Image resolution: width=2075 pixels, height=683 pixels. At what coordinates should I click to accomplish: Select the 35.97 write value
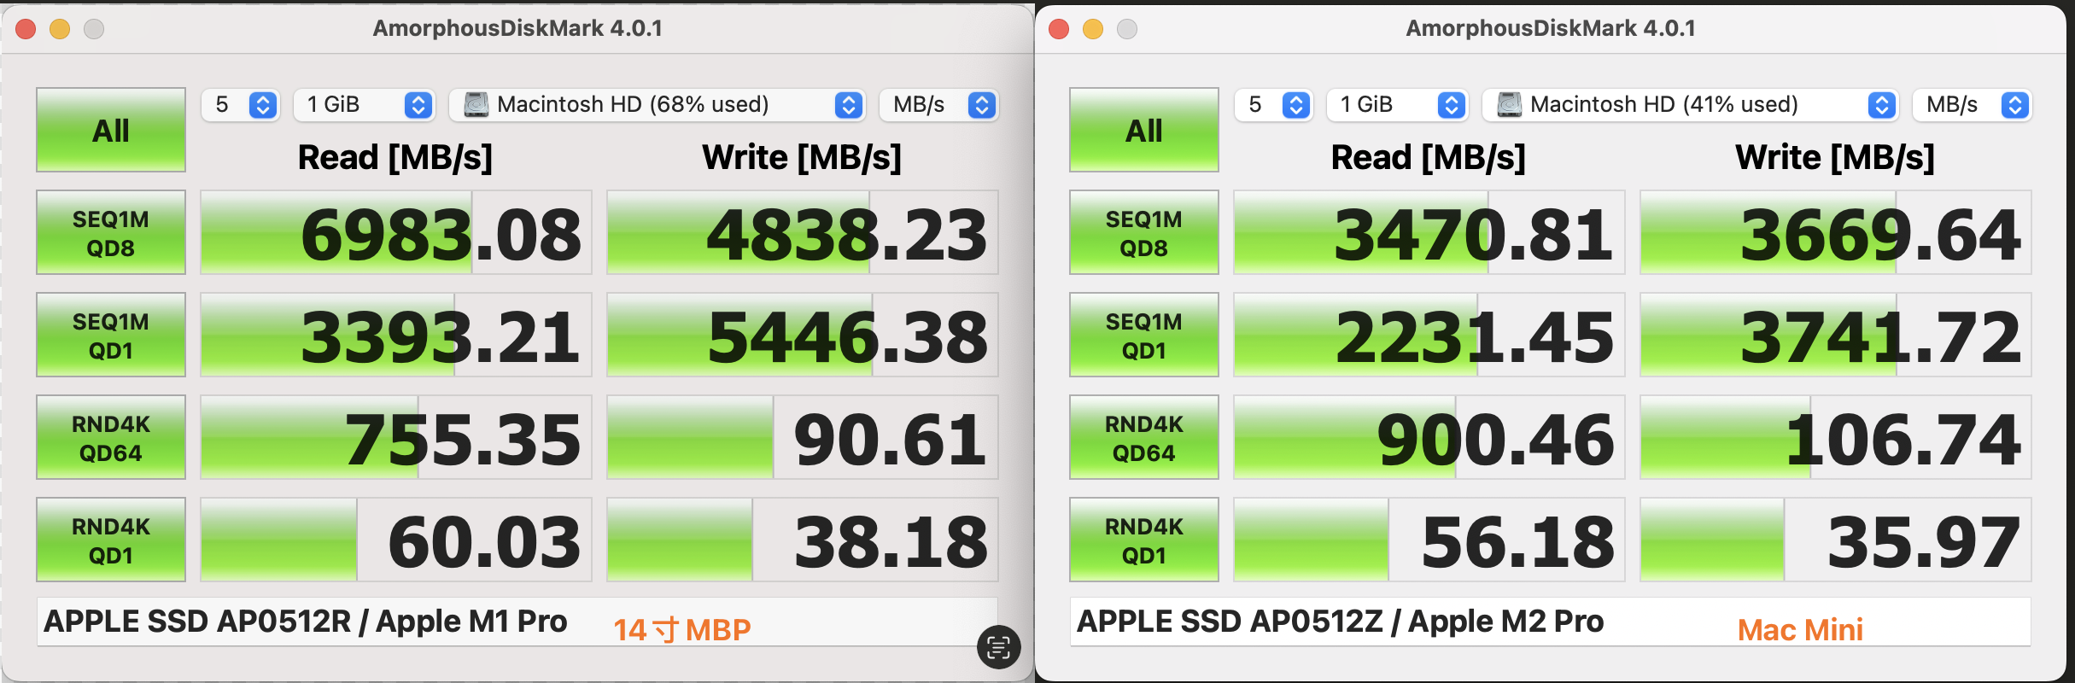(x=1836, y=540)
